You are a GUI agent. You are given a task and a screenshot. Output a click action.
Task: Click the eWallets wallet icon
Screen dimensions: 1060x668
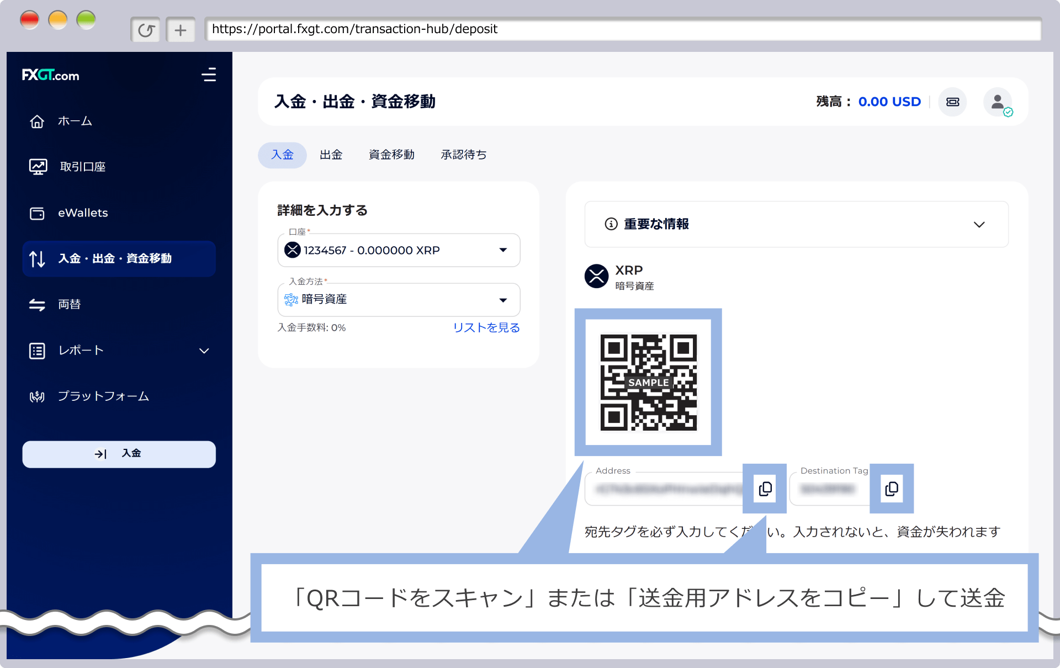37,213
